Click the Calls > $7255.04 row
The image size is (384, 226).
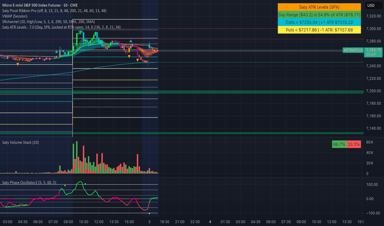coord(319,22)
